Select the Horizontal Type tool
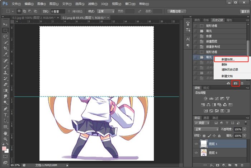 point(5,115)
